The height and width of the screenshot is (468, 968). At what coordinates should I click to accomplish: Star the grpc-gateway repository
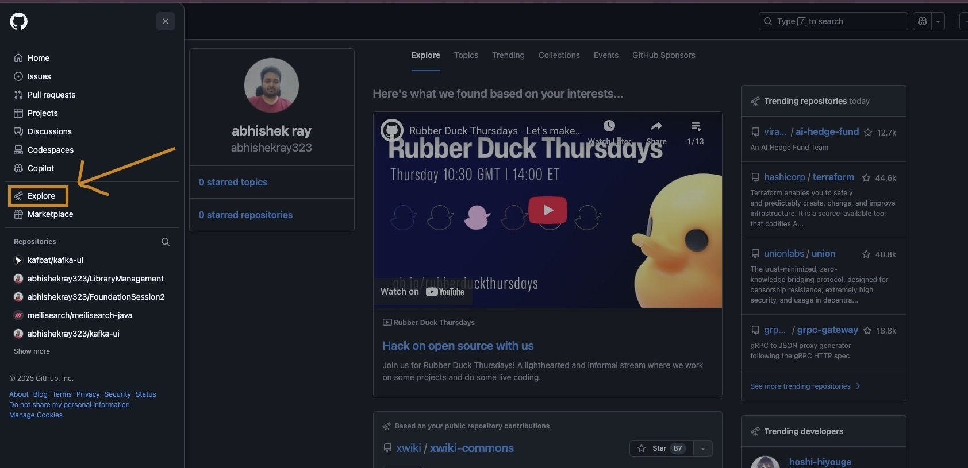(867, 331)
